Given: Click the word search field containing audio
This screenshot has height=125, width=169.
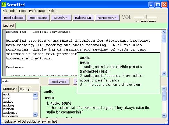Looking at the screenshot, I should [x=20, y=81].
